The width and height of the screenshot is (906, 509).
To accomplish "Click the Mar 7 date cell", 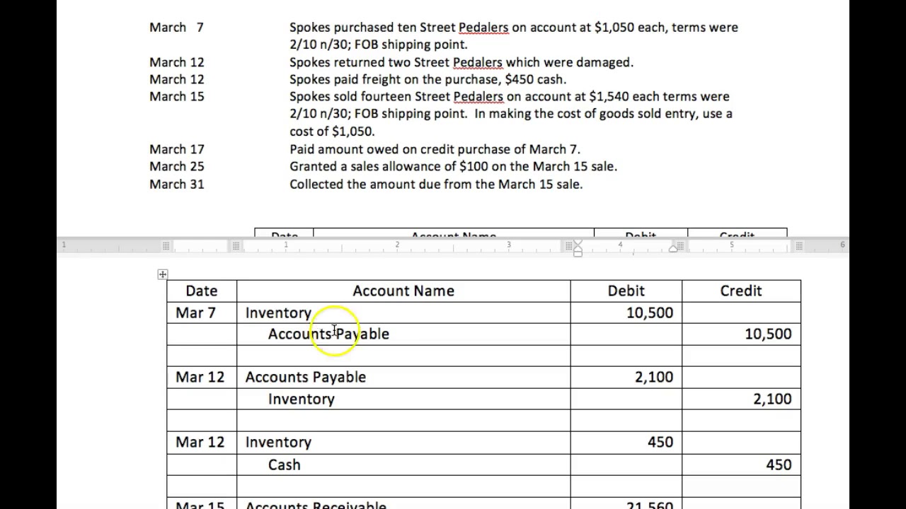I will coord(195,312).
